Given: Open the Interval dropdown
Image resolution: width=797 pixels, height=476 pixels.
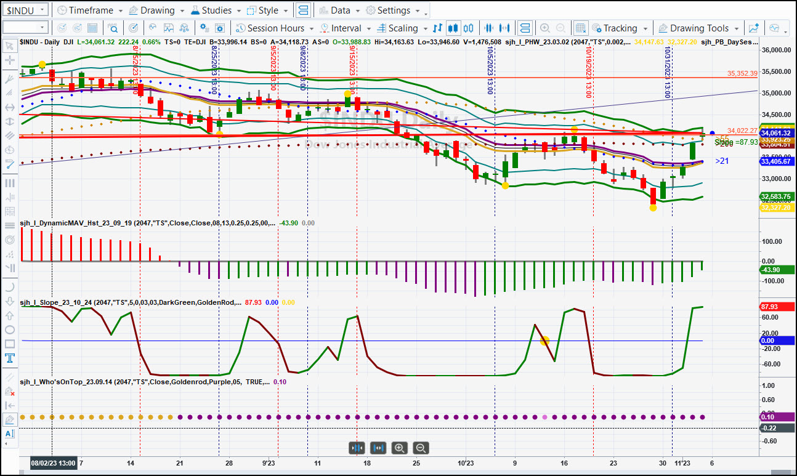Looking at the screenshot, I should pyautogui.click(x=346, y=28).
